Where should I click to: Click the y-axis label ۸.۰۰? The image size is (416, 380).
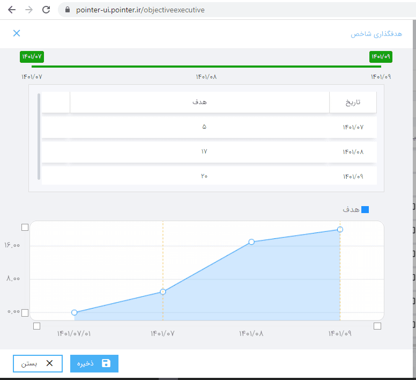click(13, 279)
